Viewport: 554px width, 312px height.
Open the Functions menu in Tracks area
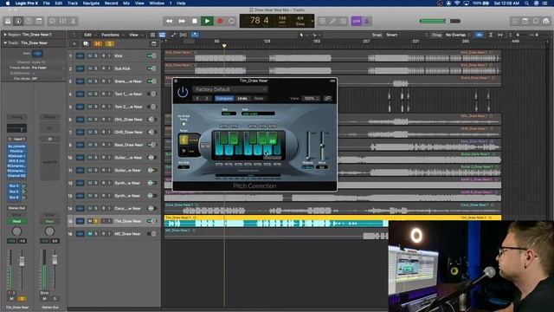tap(113, 35)
